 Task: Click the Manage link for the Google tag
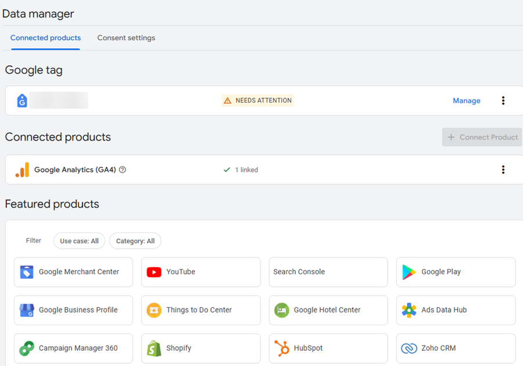[x=466, y=100]
